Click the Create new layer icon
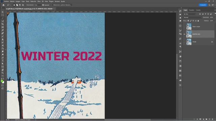Screen dimensions: 216x121 coord(210,119)
